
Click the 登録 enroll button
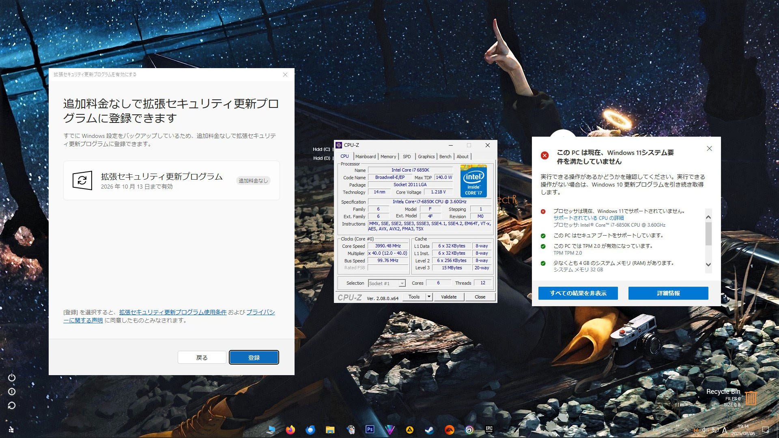254,358
